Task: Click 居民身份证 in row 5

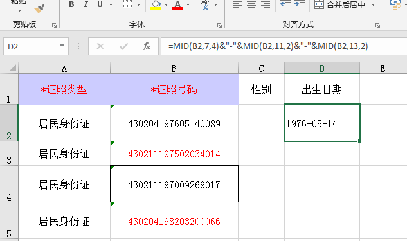Action: [64, 221]
